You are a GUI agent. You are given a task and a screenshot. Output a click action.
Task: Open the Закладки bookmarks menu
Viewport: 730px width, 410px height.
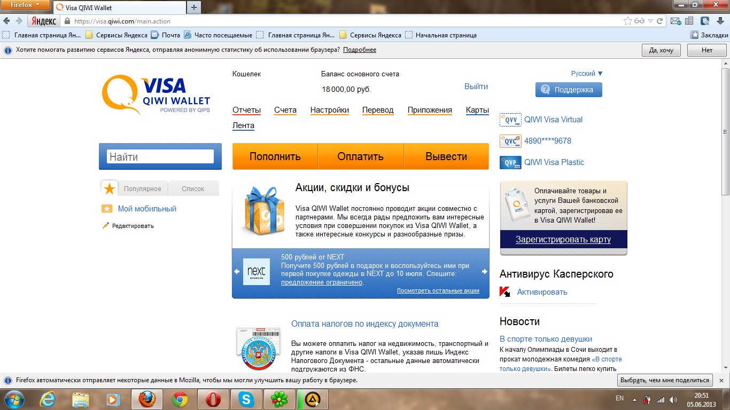709,35
